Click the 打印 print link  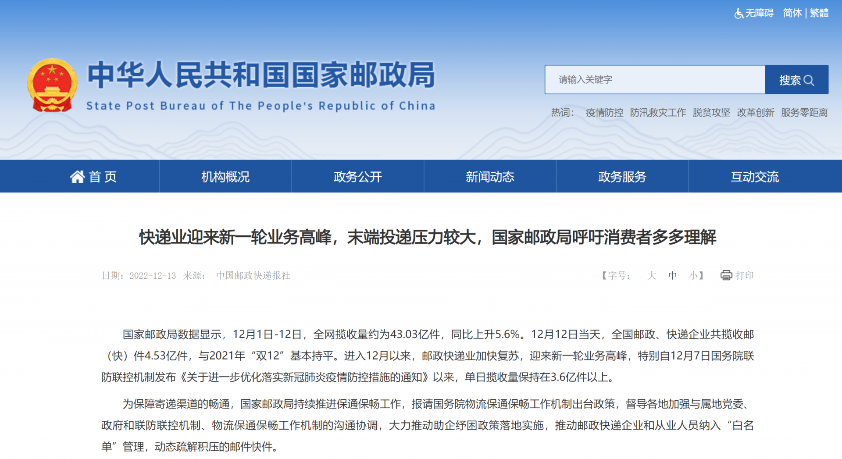745,275
